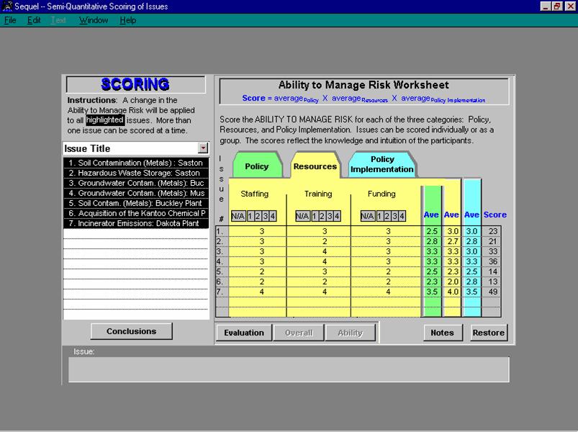
Task: Select Staffing score 3
Action: pyautogui.click(x=265, y=216)
